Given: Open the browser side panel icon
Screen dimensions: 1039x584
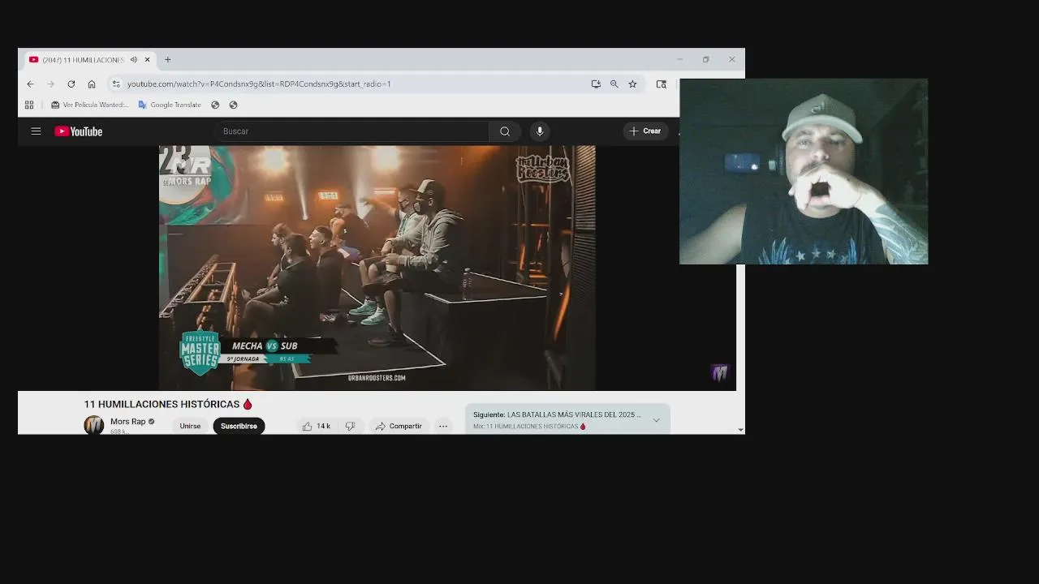Looking at the screenshot, I should pos(662,84).
